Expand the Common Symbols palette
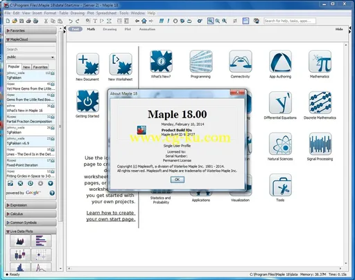The height and width of the screenshot is (280, 355). coord(31,223)
